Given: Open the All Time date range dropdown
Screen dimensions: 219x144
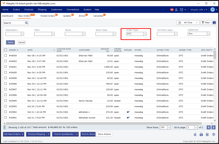Looking at the screenshot, I should [188, 23].
